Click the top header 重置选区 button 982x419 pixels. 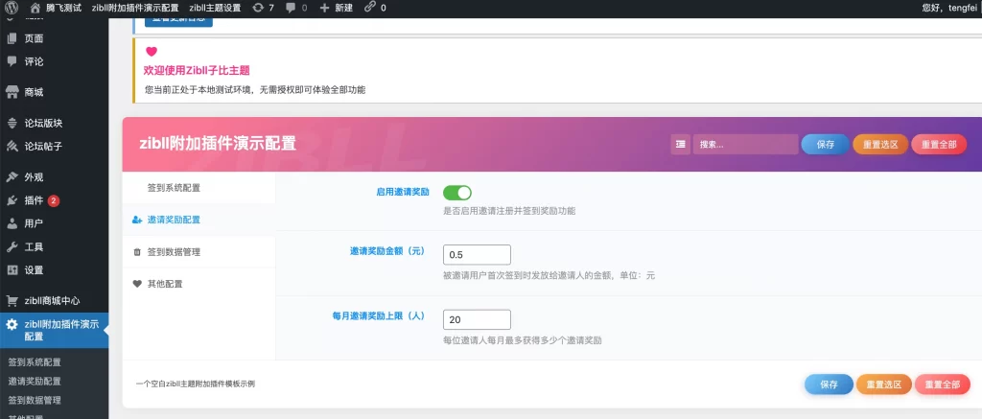[880, 144]
